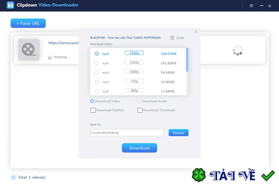
Task: Click the 141.83MB file size
Action: pyautogui.click(x=168, y=63)
